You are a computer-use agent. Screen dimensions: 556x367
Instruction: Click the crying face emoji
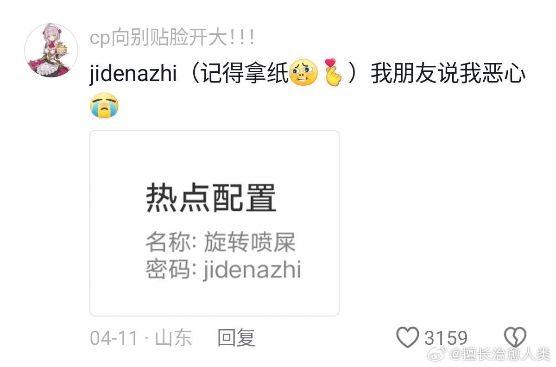click(x=104, y=105)
